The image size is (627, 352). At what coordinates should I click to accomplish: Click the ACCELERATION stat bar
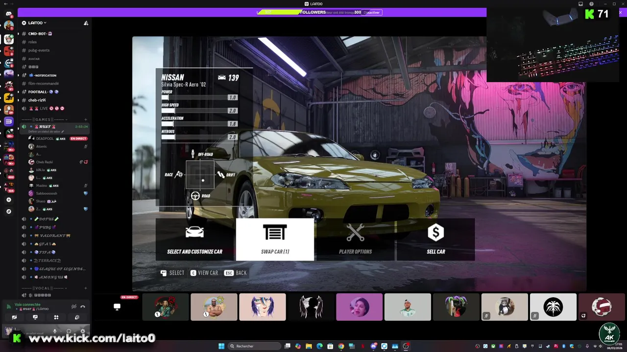pos(199,124)
